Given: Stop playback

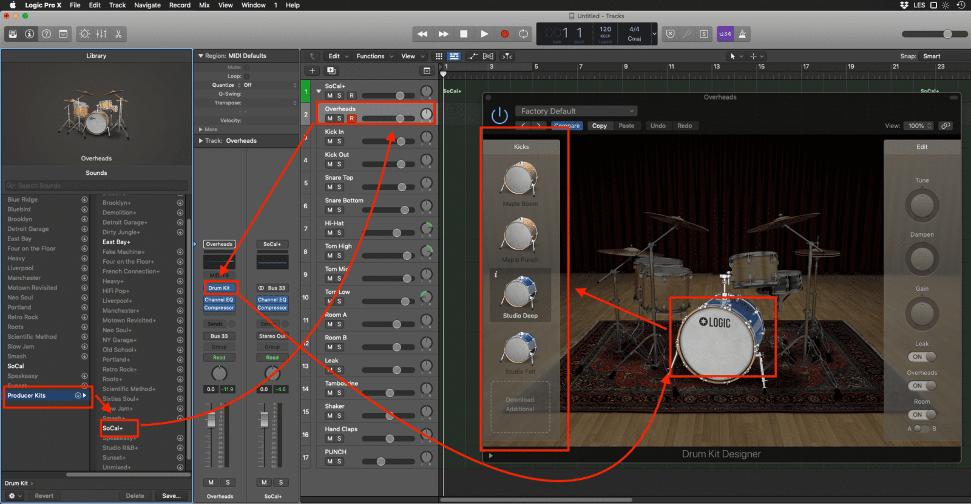Looking at the screenshot, I should tap(464, 34).
